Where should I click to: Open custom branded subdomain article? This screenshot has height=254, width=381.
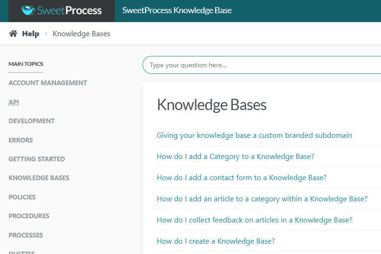[x=254, y=135]
